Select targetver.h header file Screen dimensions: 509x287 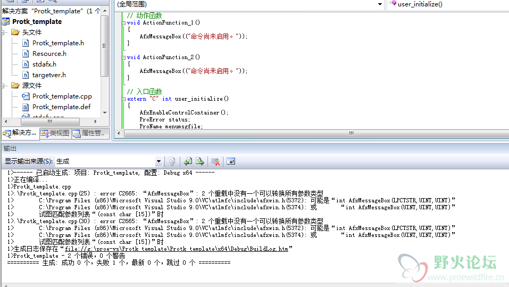[x=49, y=75]
